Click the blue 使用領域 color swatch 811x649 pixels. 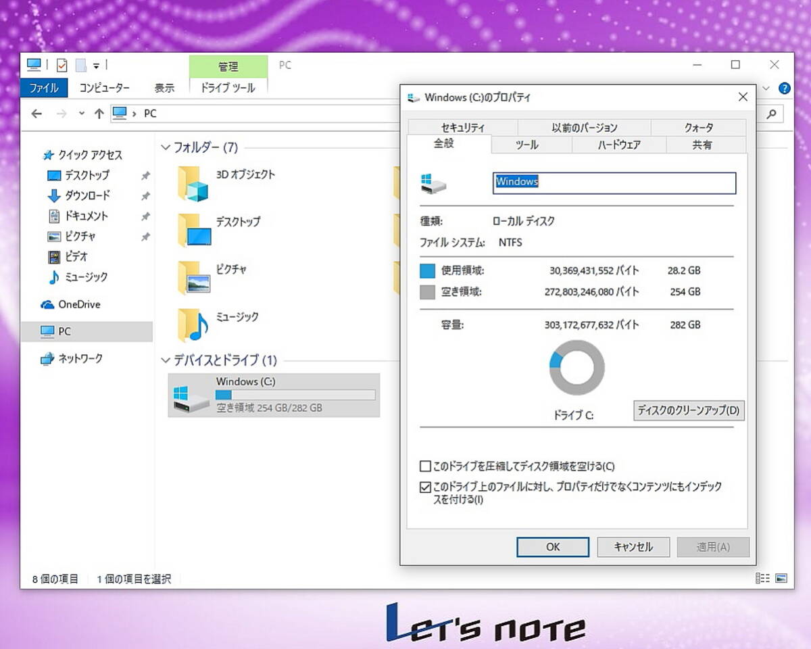coord(427,271)
